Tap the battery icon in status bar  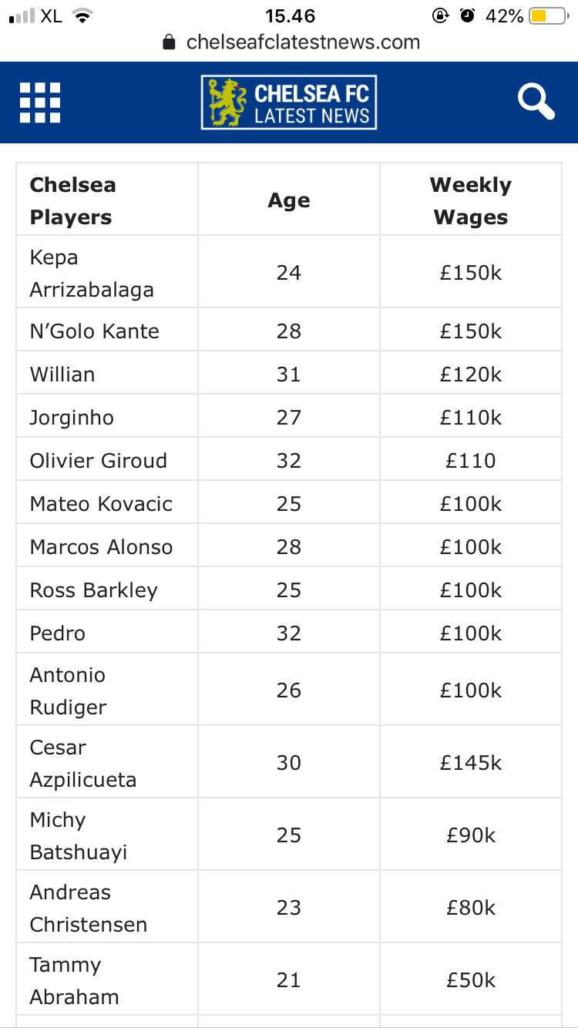tap(549, 16)
